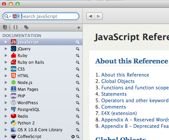
Task: Open the search options magnifier dropdown
Action: (x=7, y=16)
